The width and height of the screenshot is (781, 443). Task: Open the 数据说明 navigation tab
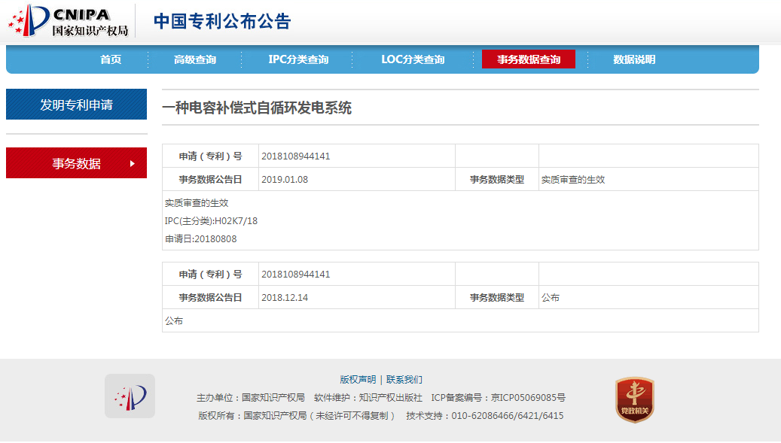(634, 59)
